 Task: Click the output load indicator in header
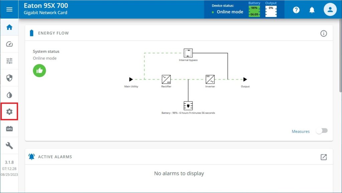pyautogui.click(x=271, y=11)
